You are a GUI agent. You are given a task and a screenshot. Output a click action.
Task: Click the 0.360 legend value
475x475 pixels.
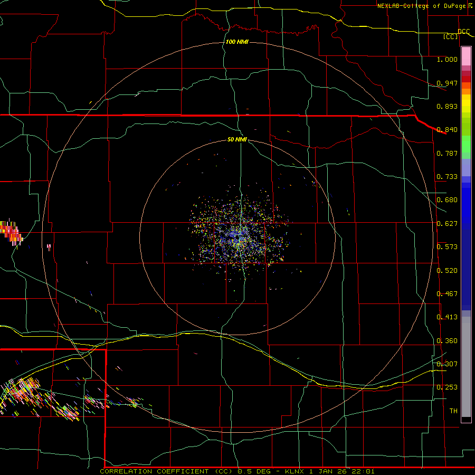click(x=447, y=341)
